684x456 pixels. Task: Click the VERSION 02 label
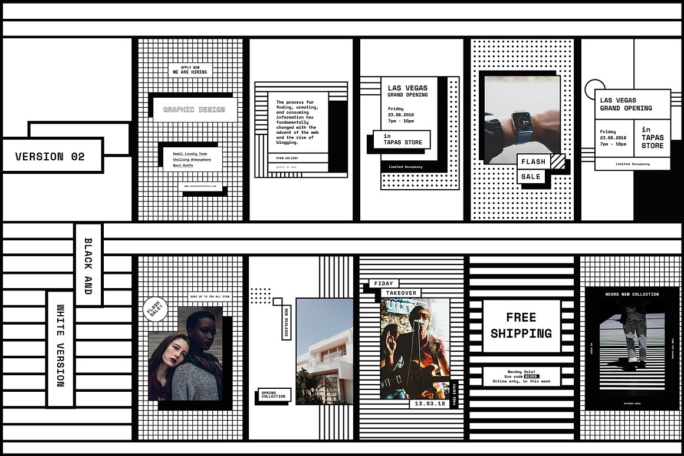51,156
